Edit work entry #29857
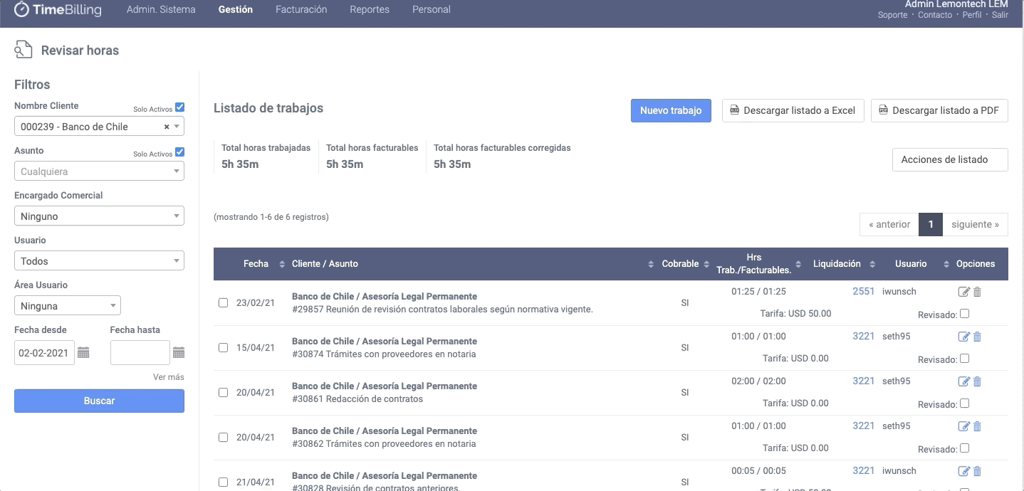 (964, 292)
